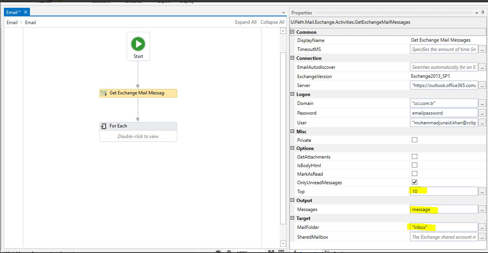Image resolution: width=488 pixels, height=253 pixels.
Task: Open expression editor for SharedMailbox
Action: (482, 237)
